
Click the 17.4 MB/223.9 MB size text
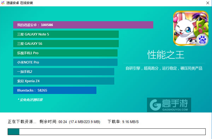click(x=84, y=122)
